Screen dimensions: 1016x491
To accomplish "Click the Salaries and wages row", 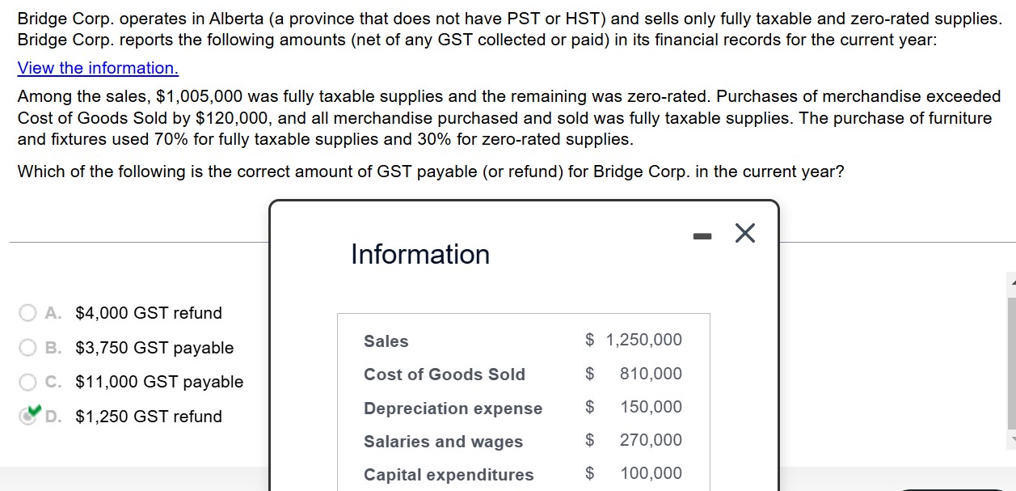I will click(x=442, y=442).
